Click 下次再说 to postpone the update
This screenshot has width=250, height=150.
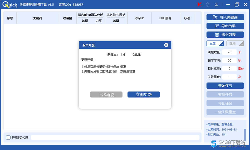106,94
